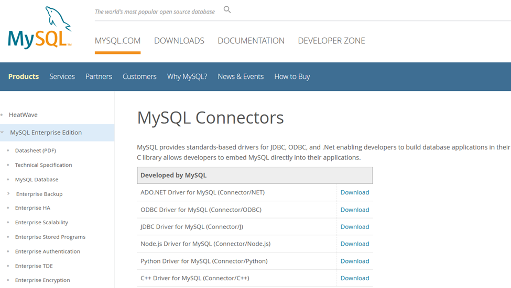Click 'Python Driver for MySQL' row text
This screenshot has width=511, height=288.
(204, 261)
